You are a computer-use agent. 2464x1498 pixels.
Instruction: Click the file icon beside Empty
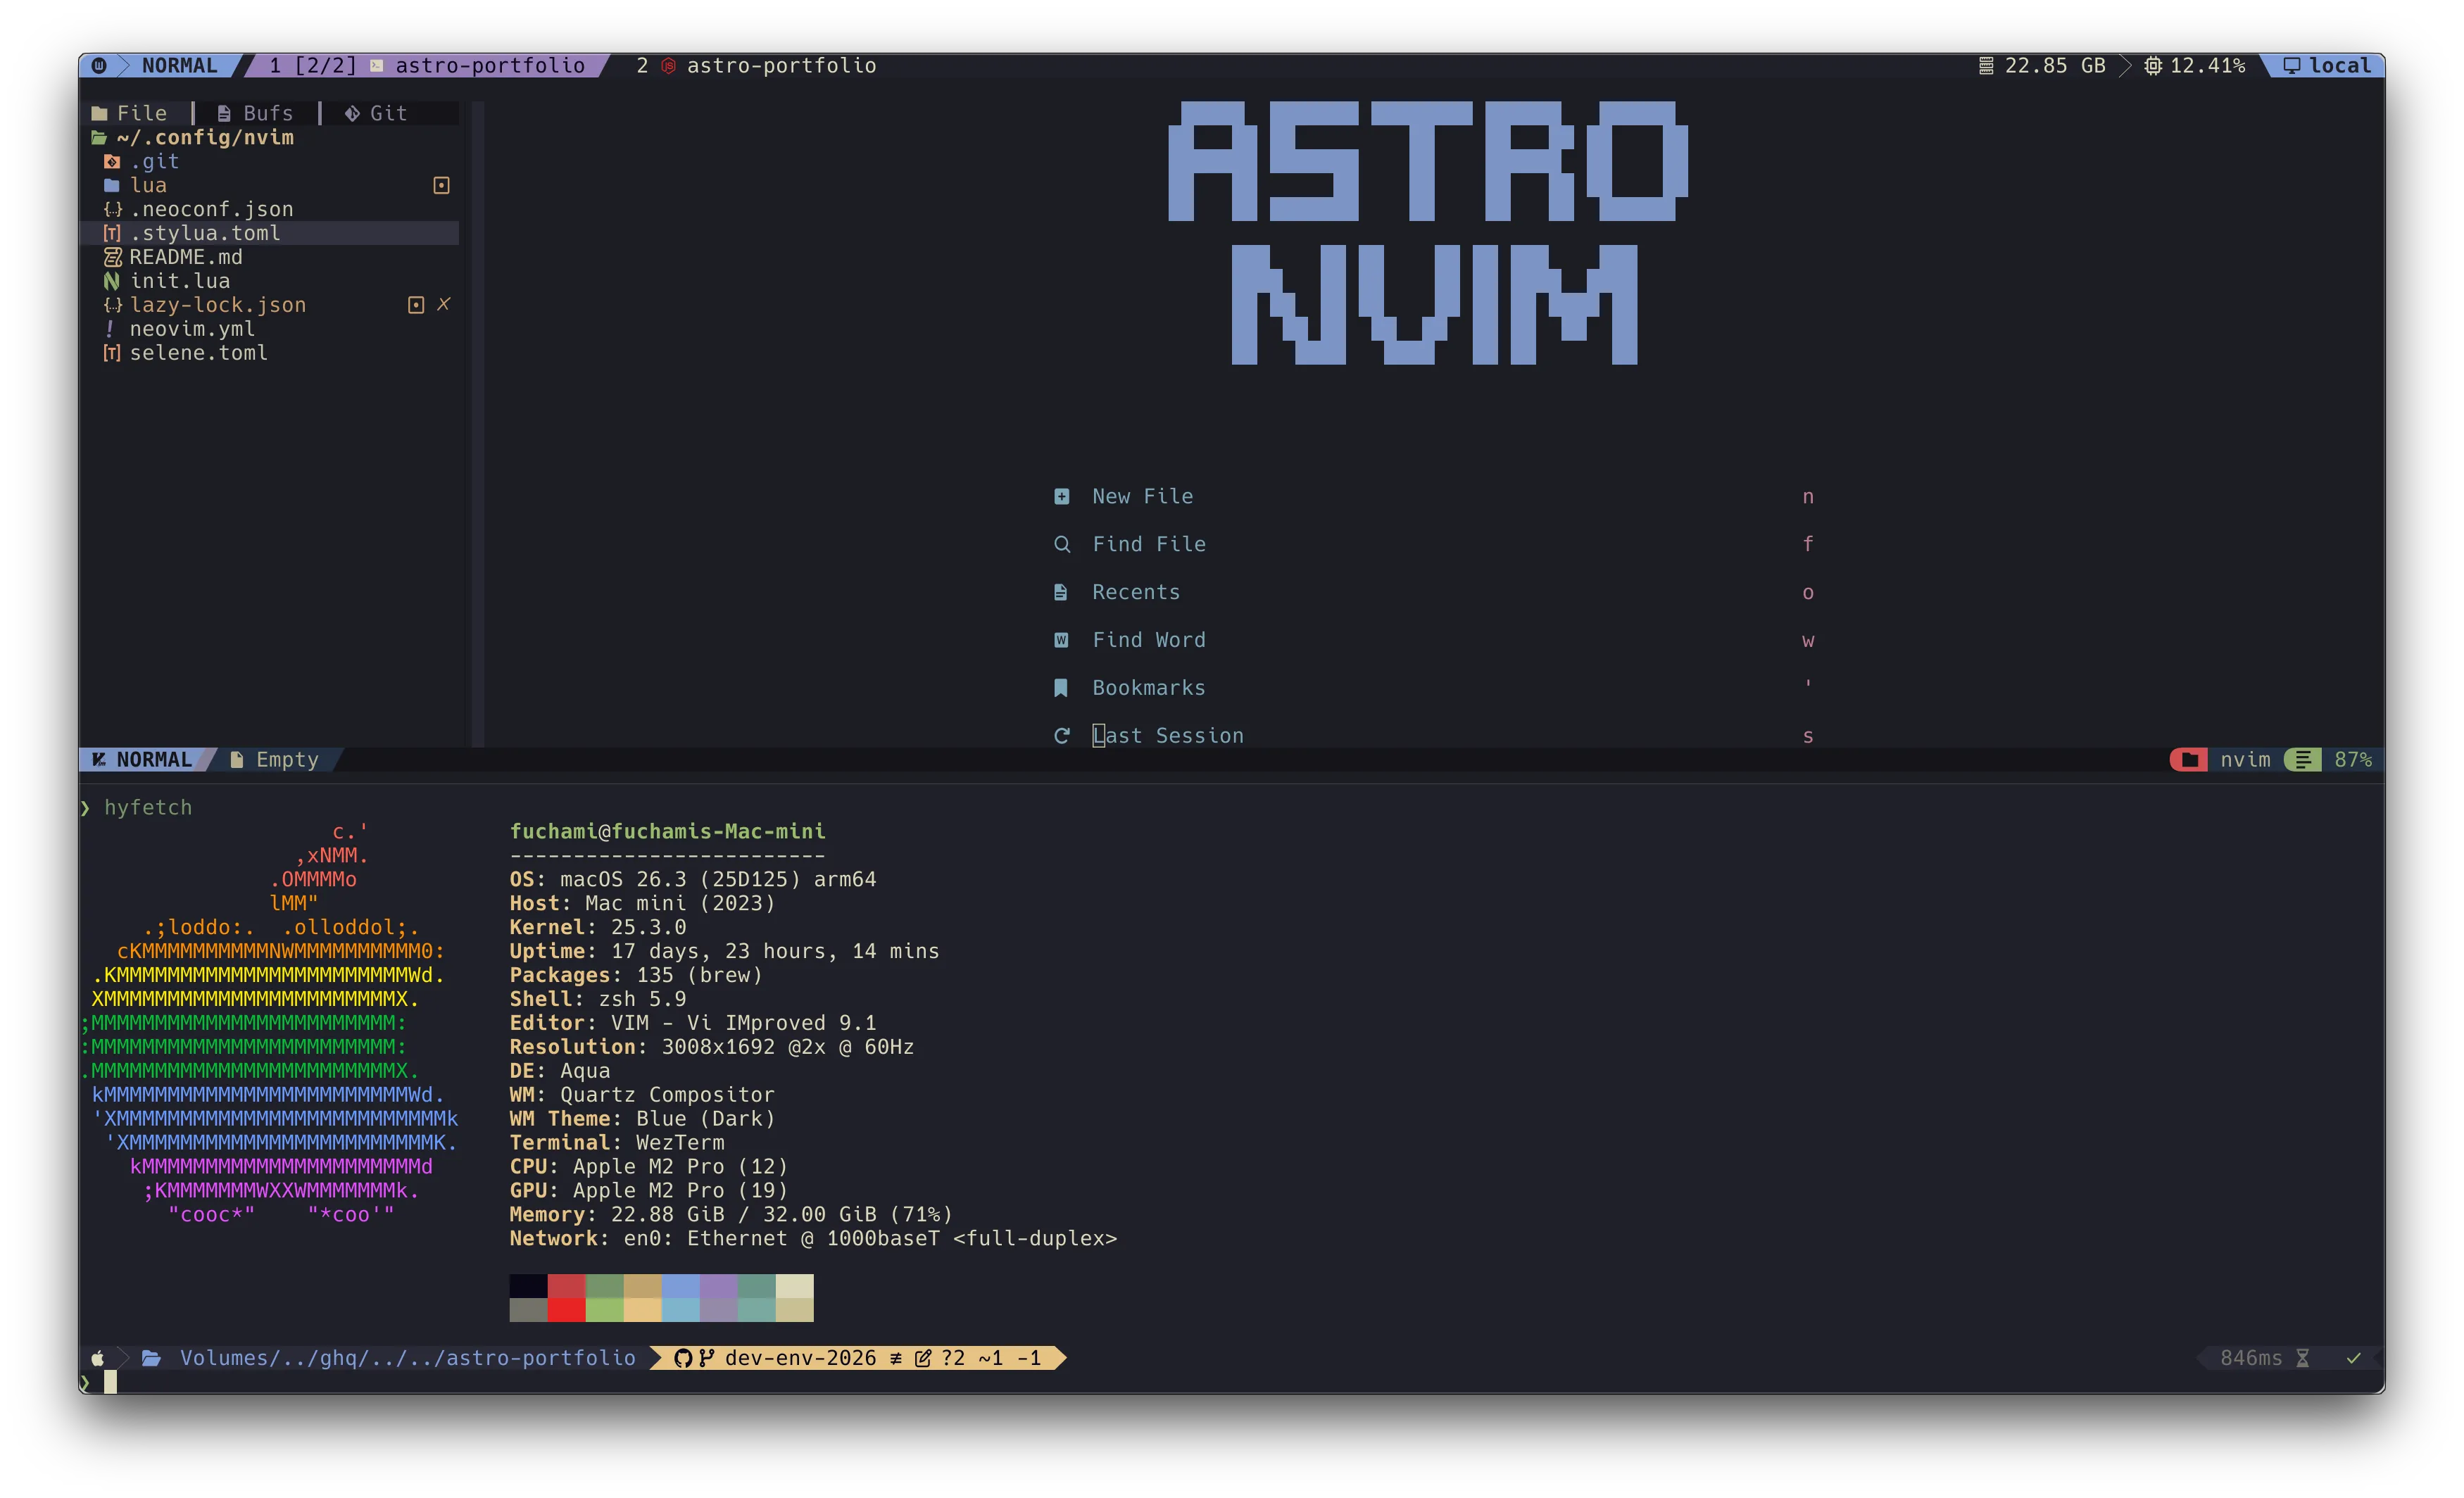pos(237,760)
